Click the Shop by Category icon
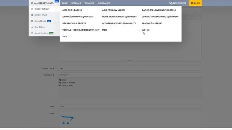This screenshot has width=232, height=130. 32,9
